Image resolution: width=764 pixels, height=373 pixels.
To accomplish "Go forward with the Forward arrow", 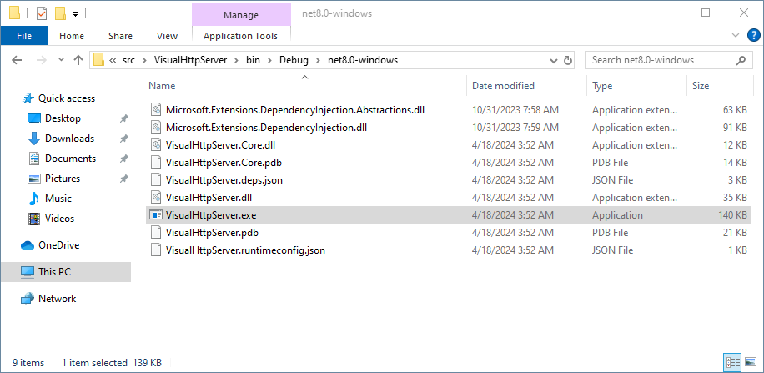I will tap(42, 60).
